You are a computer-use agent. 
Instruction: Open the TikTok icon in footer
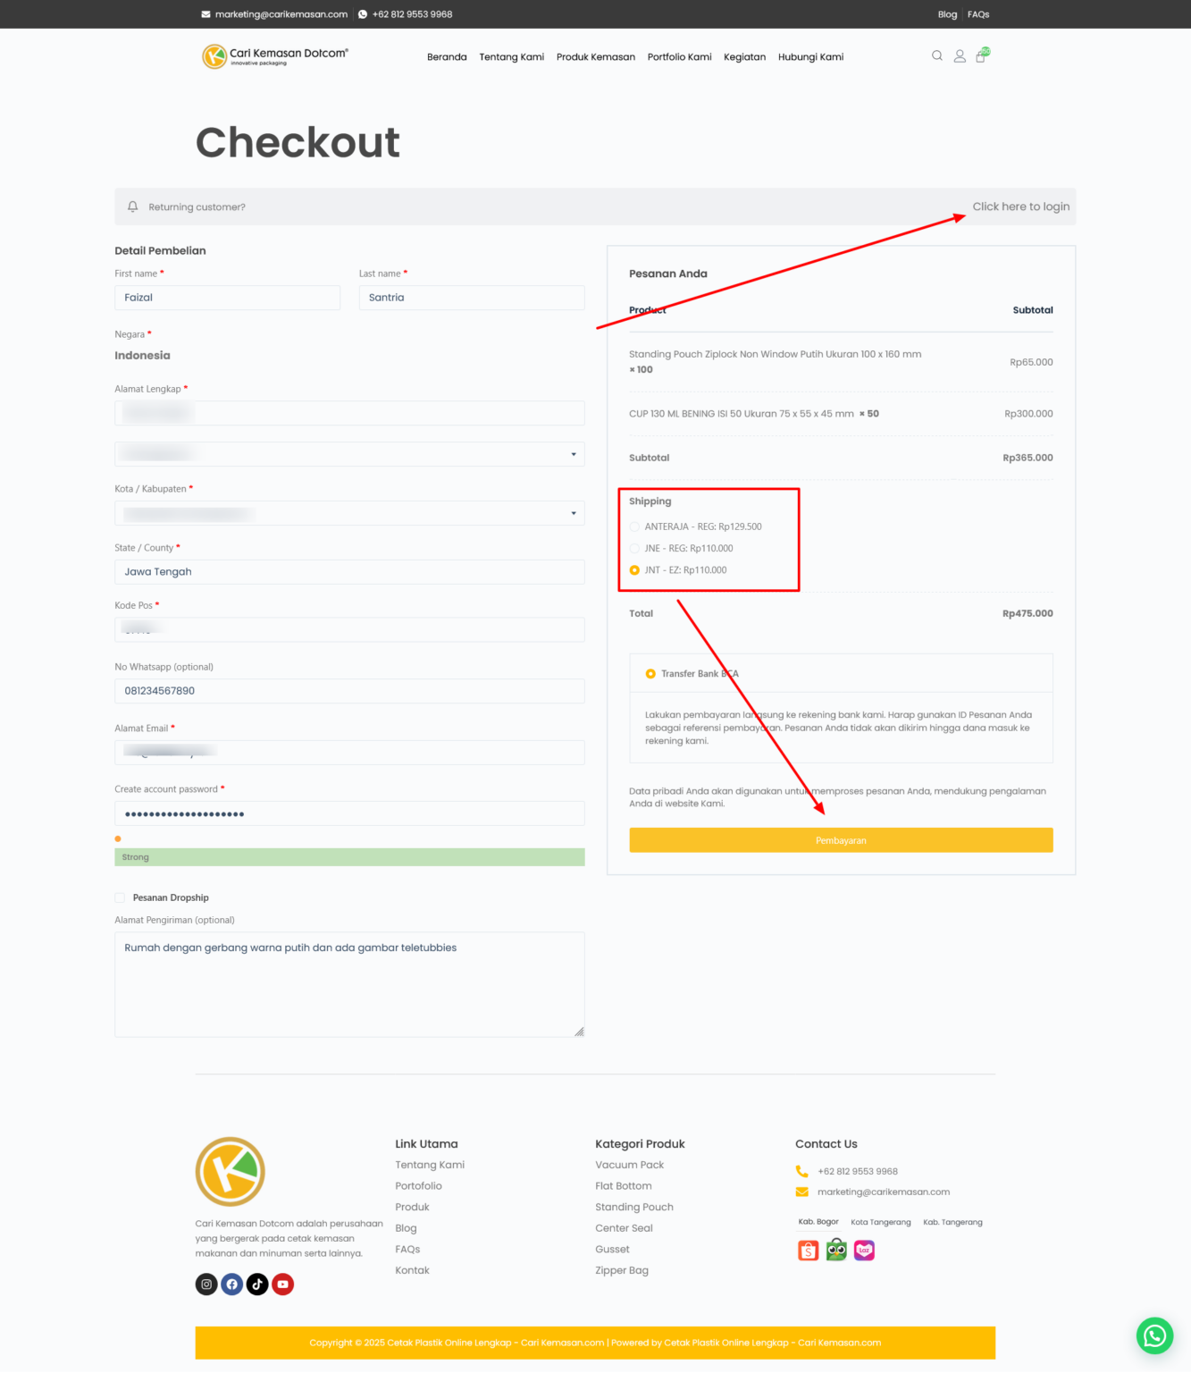(257, 1285)
